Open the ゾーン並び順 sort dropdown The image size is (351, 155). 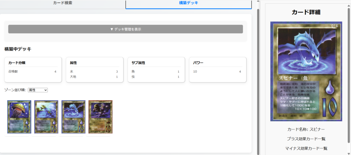click(38, 90)
